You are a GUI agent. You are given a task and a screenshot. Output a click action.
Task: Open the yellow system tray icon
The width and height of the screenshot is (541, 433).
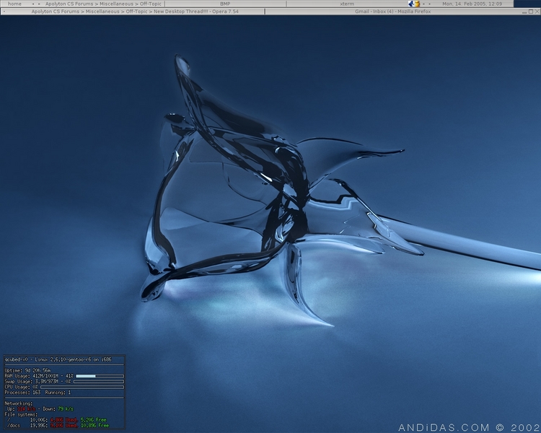point(417,4)
